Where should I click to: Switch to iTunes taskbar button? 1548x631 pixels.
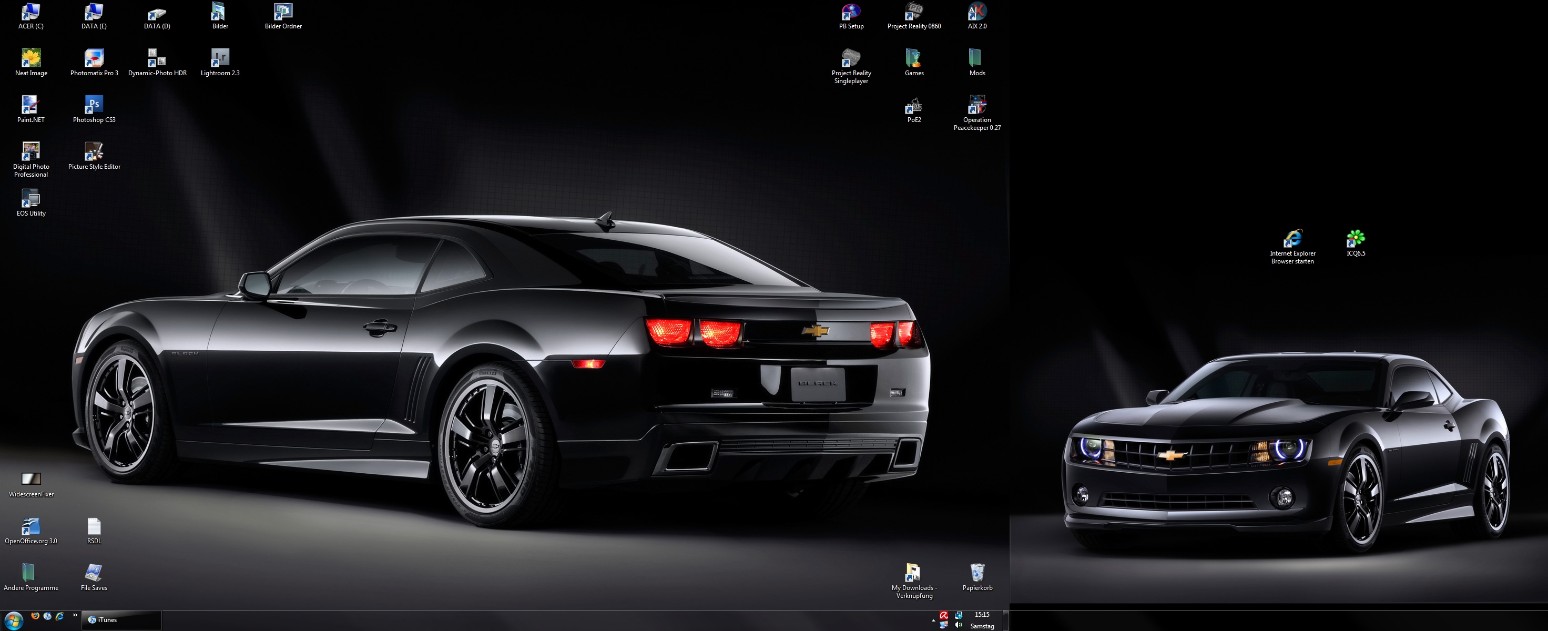pos(121,620)
